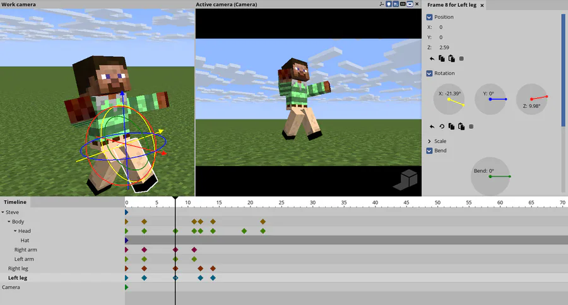The width and height of the screenshot is (568, 305).
Task: Select Right leg in the timeline tree
Action: (18, 269)
